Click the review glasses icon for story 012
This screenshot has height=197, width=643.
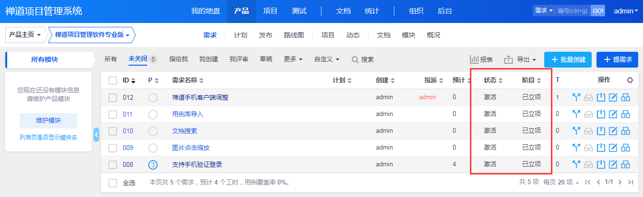tap(589, 97)
